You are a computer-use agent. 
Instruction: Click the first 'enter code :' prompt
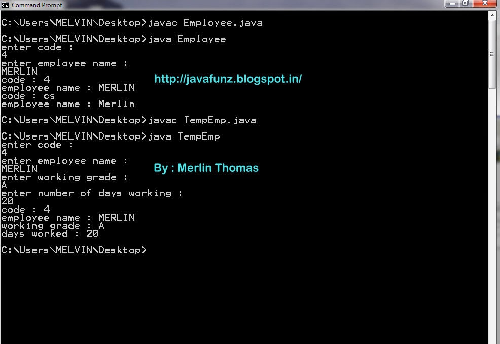(x=37, y=47)
